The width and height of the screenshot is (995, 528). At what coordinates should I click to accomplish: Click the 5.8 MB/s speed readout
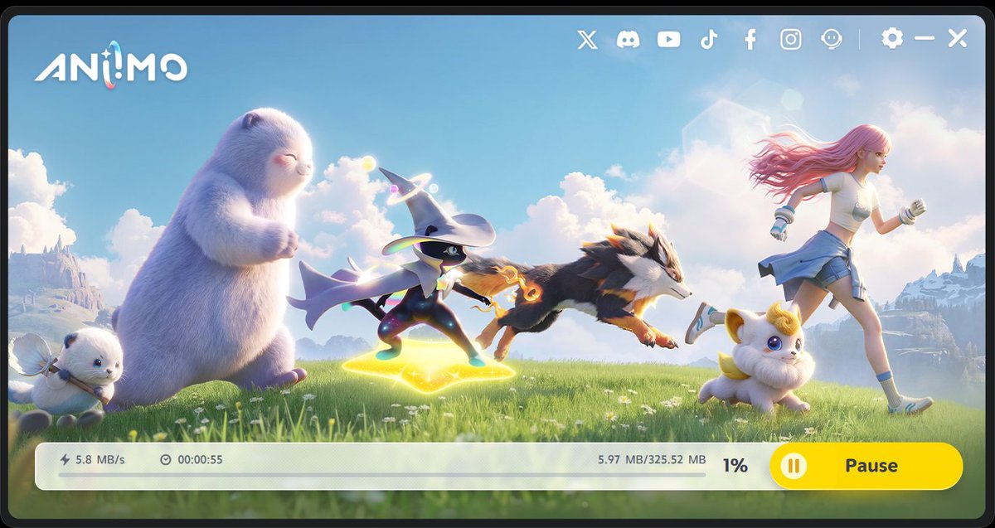[x=99, y=459]
